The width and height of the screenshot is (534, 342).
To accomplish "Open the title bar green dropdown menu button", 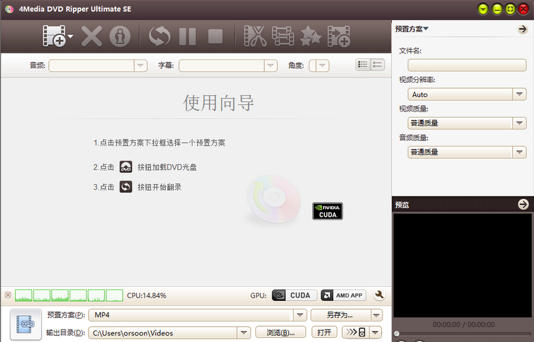I will (x=483, y=9).
